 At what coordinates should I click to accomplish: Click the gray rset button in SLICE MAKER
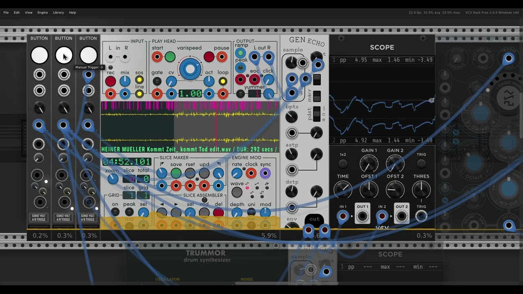[190, 173]
